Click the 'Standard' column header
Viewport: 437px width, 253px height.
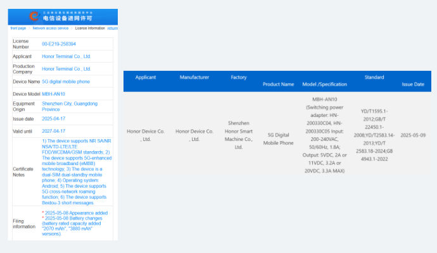point(374,77)
